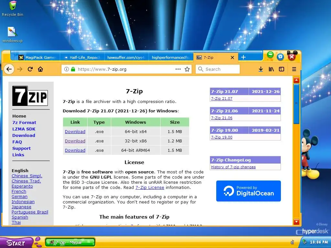331x248 pixels.
Task: Switch language to Chinese Simpl.
Action: click(x=27, y=176)
